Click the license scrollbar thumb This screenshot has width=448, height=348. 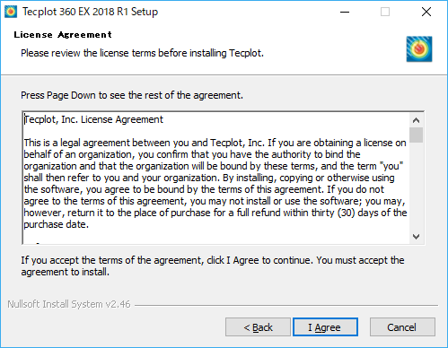coord(416,135)
